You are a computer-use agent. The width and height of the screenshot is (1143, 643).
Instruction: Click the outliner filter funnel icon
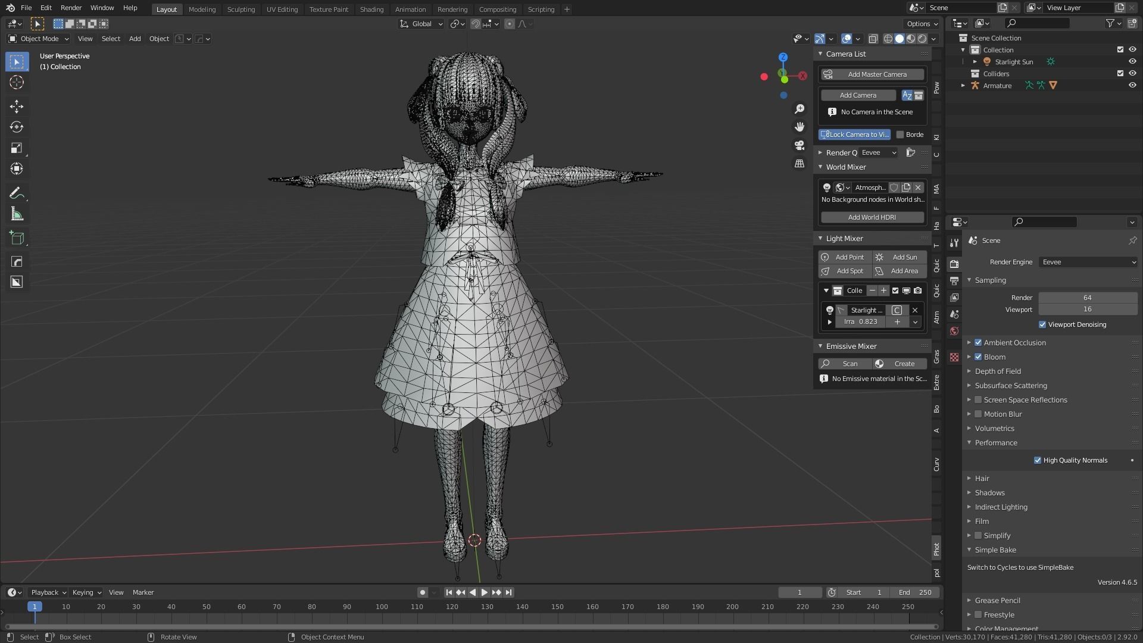(x=1110, y=23)
